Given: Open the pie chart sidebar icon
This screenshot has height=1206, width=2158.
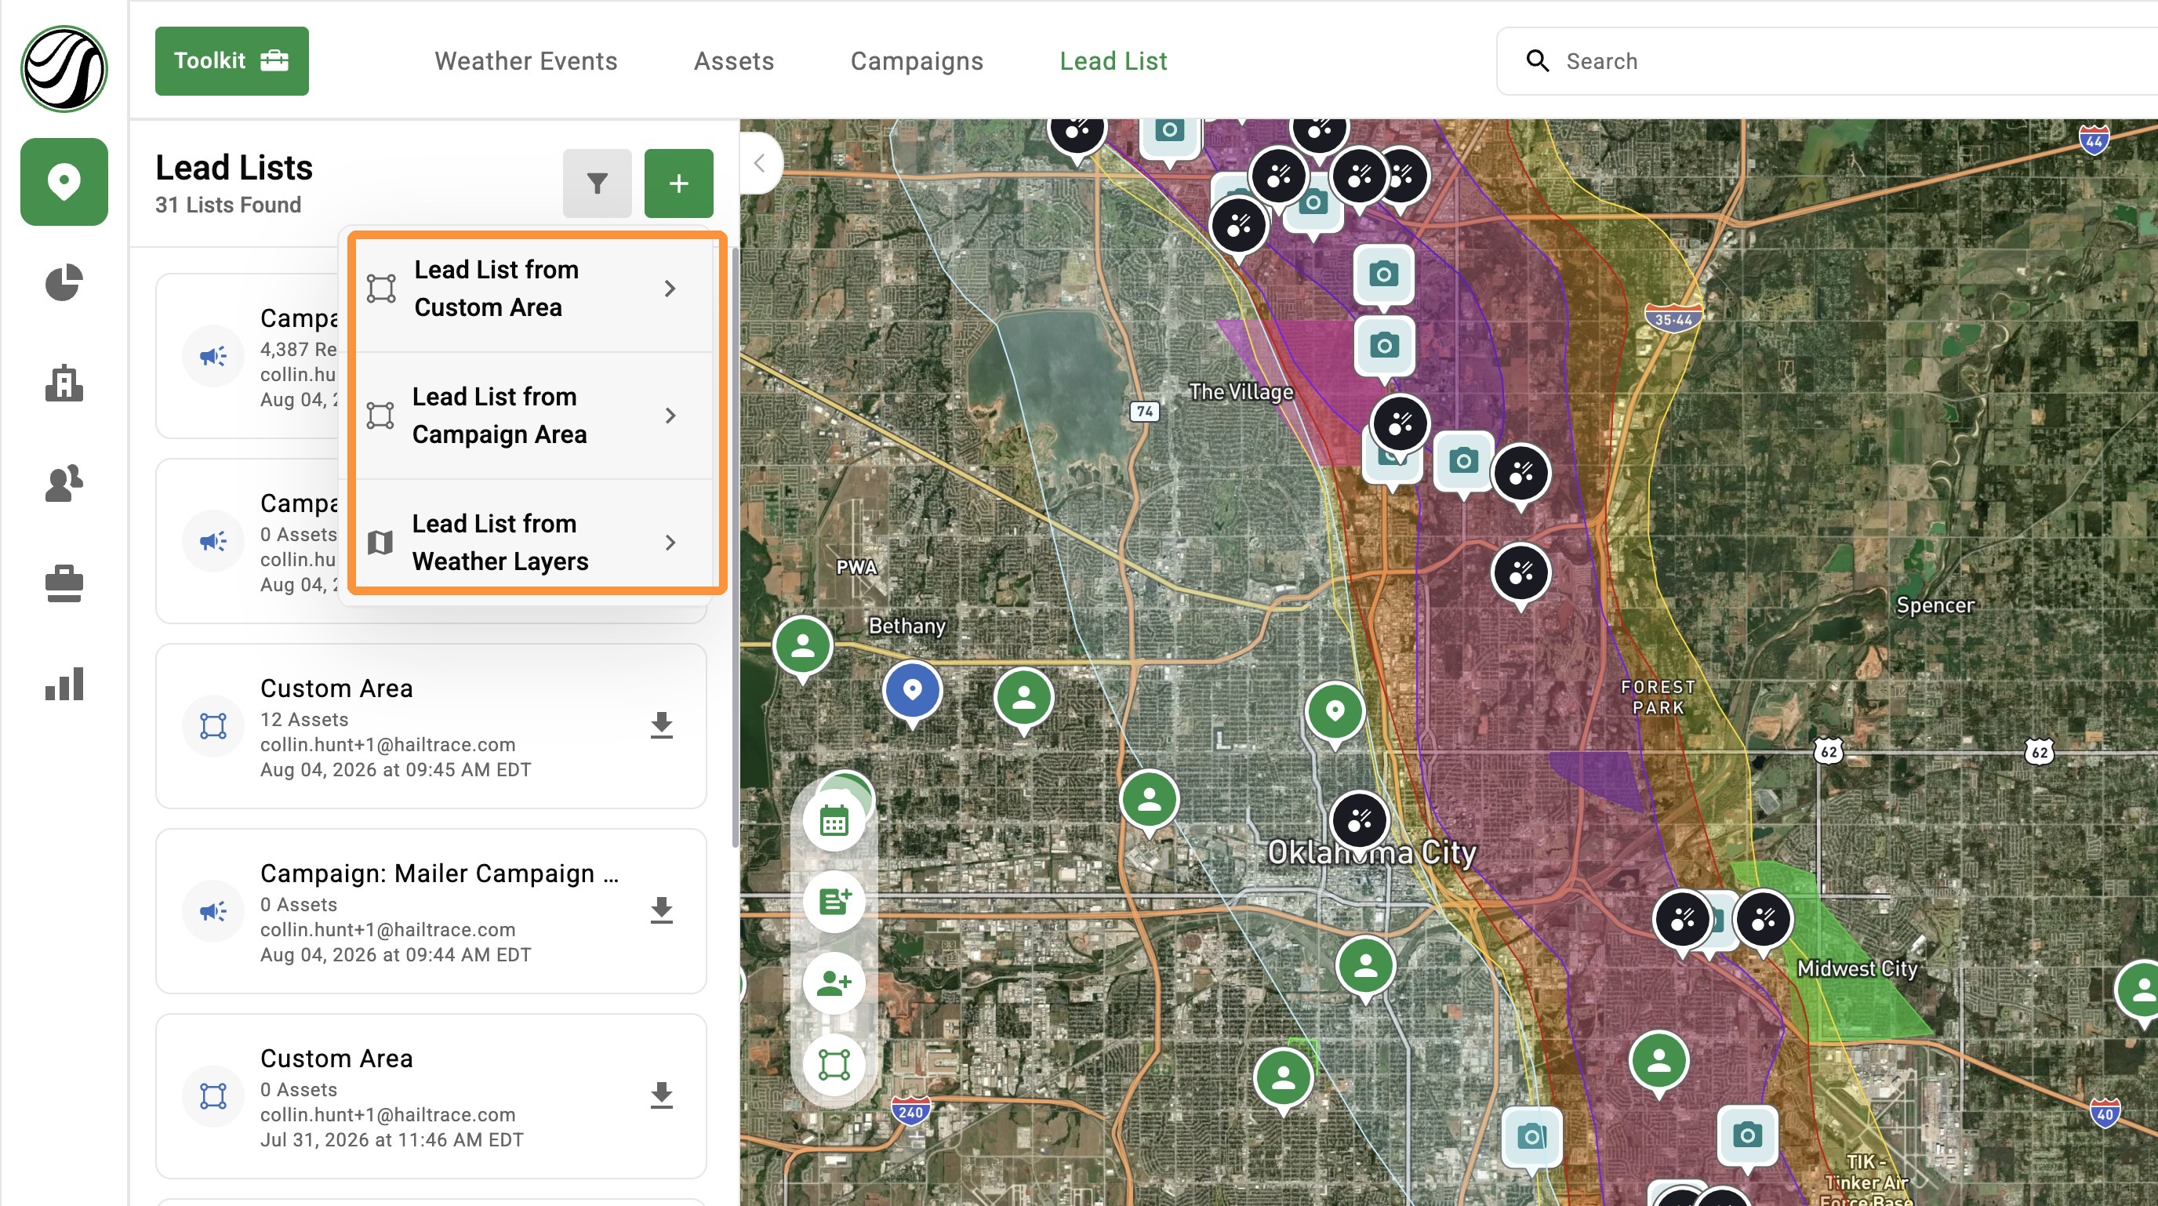Looking at the screenshot, I should (x=64, y=283).
